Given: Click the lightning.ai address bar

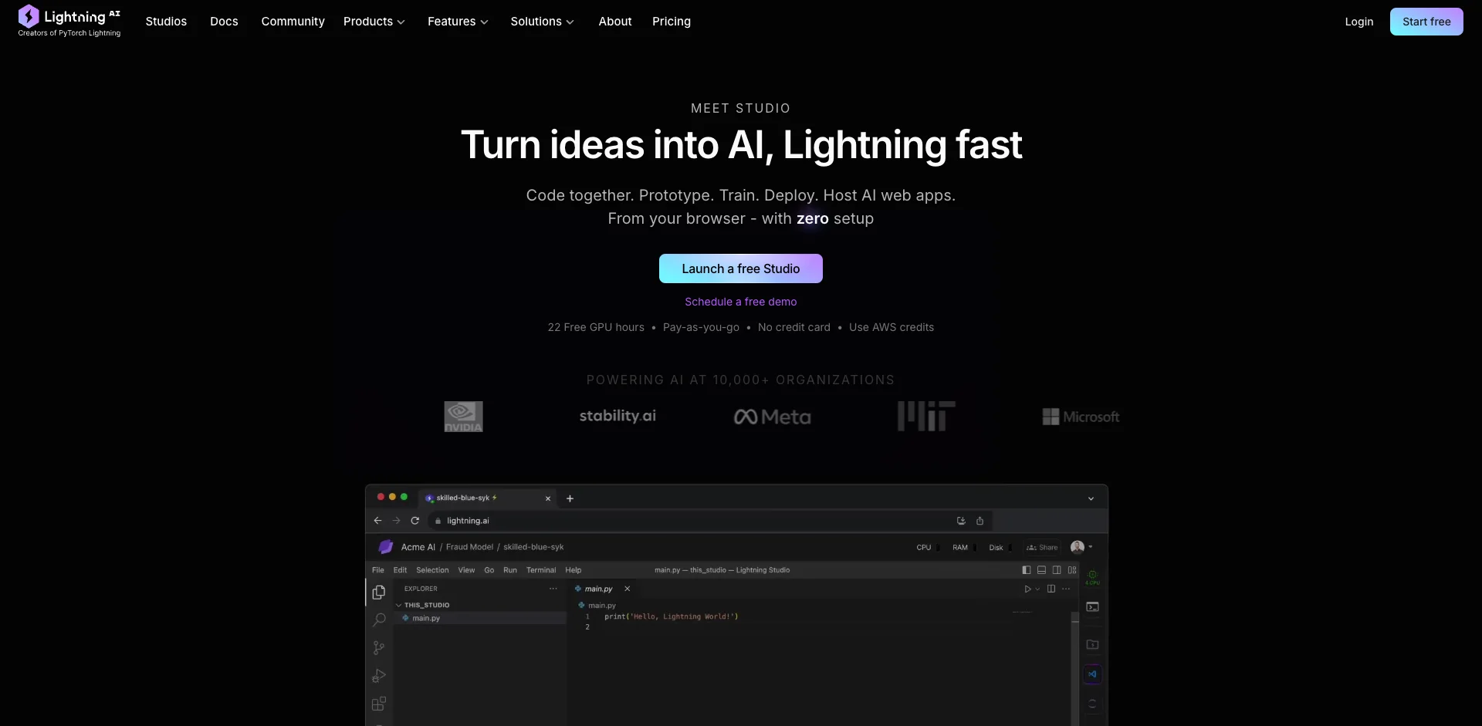Looking at the screenshot, I should [710, 521].
